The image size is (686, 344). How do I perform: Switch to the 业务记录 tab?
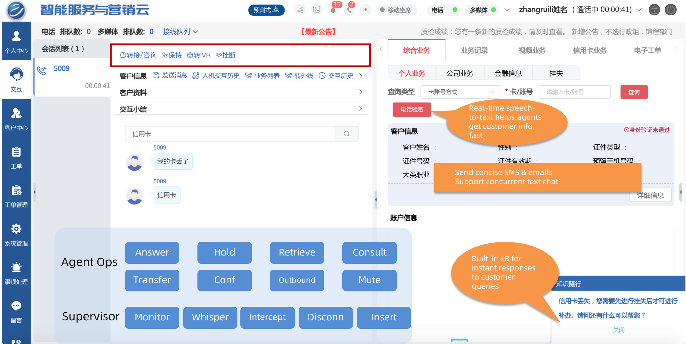474,50
